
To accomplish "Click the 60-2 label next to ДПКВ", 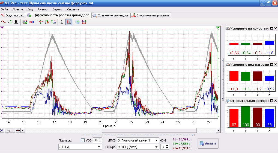I will pos(163,140).
